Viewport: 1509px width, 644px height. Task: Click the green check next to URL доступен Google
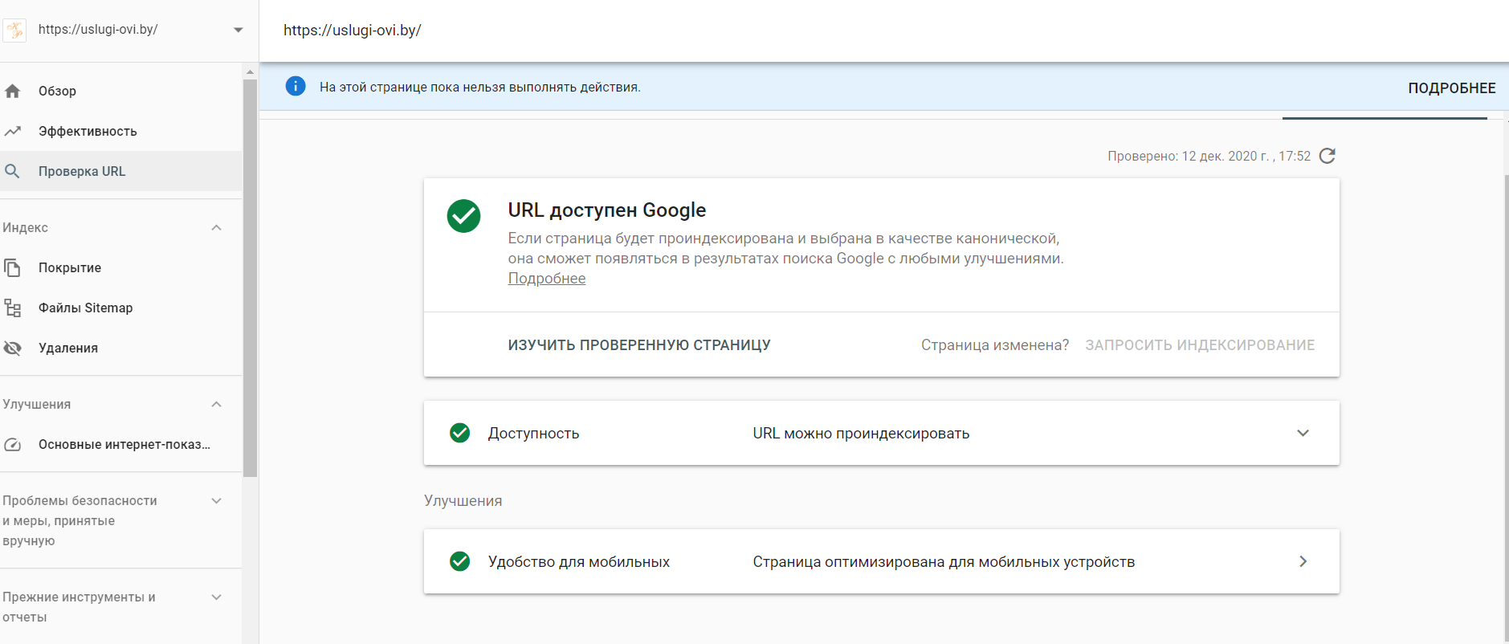pos(463,216)
